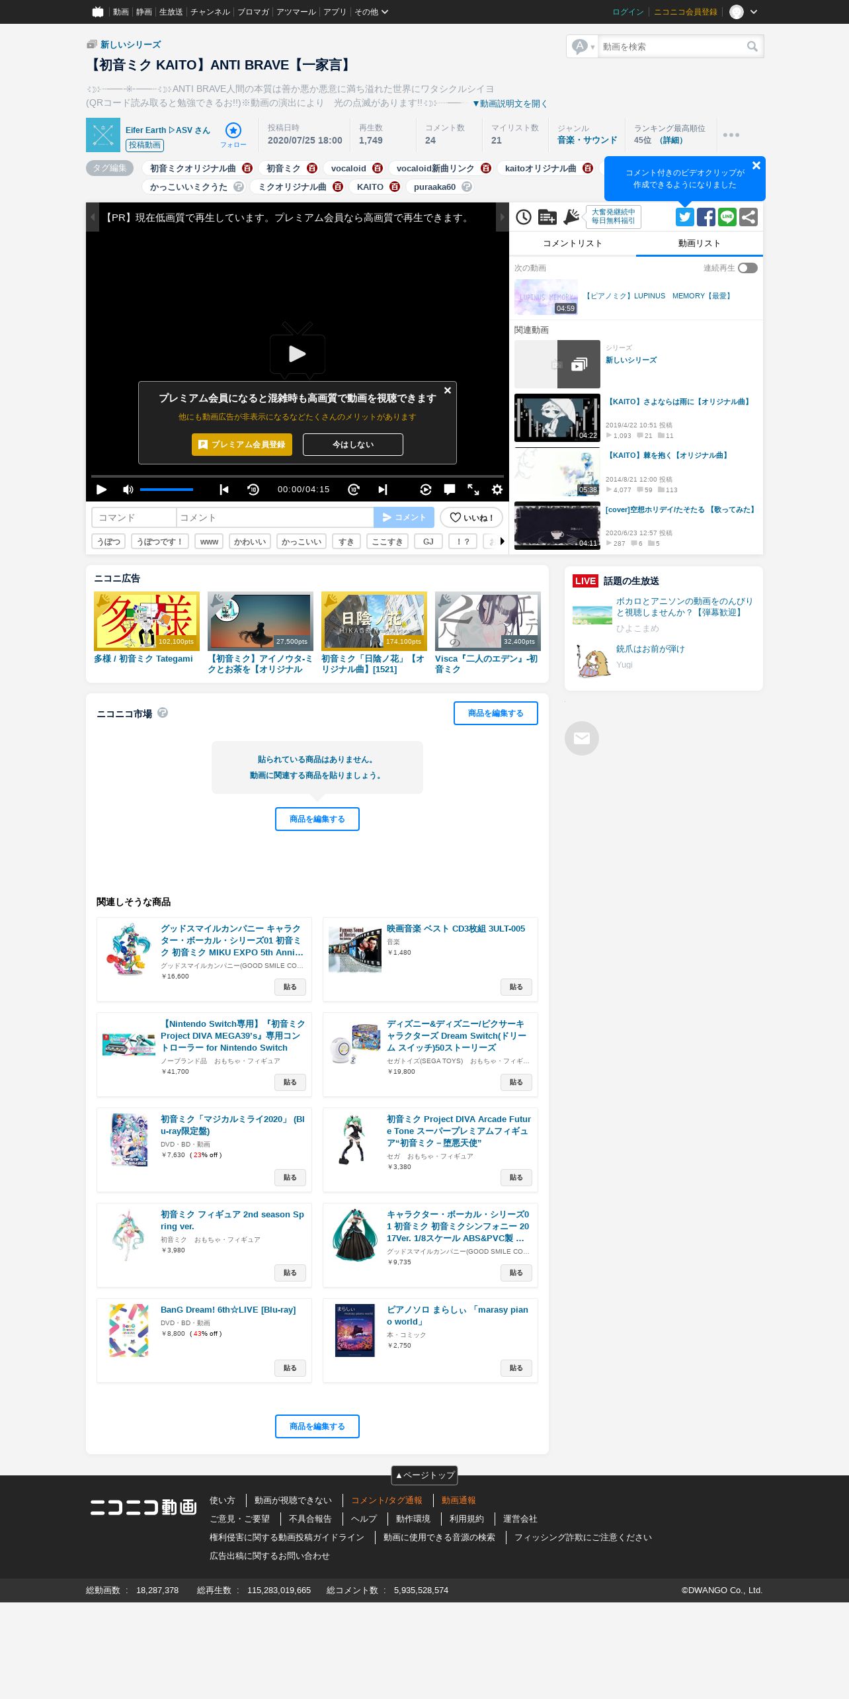
Task: Insert quick comment かっこいい
Action: [302, 541]
